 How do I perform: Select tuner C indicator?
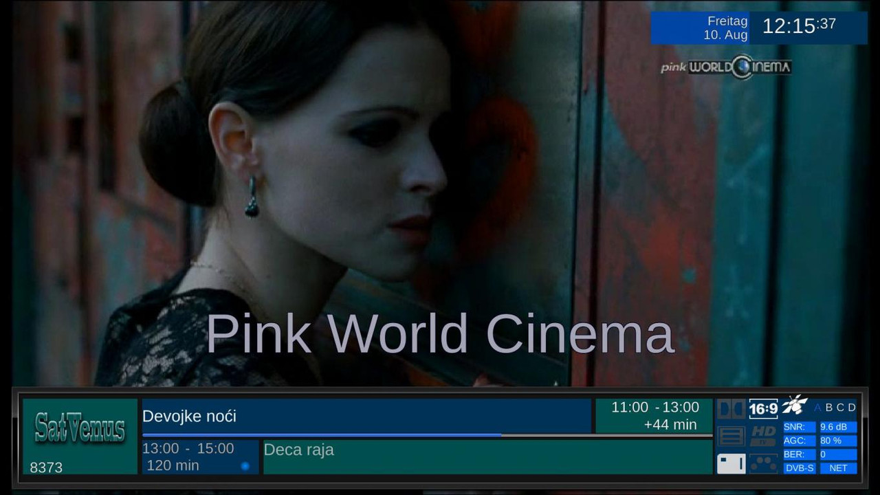(x=840, y=408)
